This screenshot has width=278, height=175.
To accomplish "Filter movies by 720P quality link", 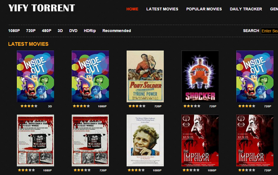I will tap(31, 31).
